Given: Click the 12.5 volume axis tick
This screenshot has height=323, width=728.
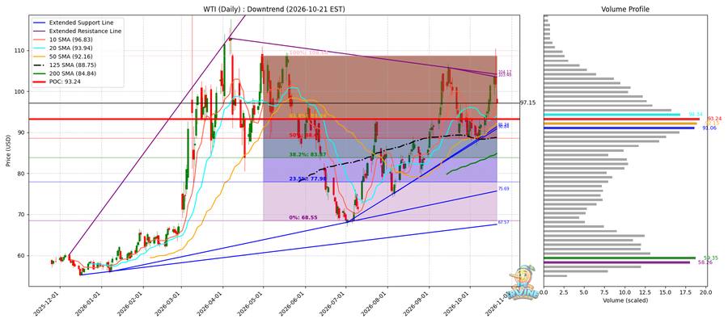Looking at the screenshot, I should coord(645,292).
